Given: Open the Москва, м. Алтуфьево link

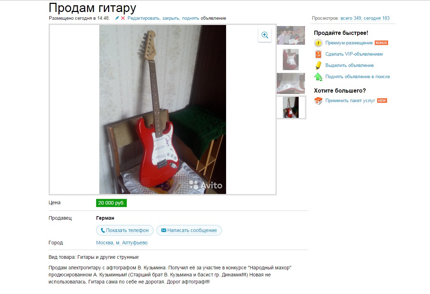Looking at the screenshot, I should point(122,243).
